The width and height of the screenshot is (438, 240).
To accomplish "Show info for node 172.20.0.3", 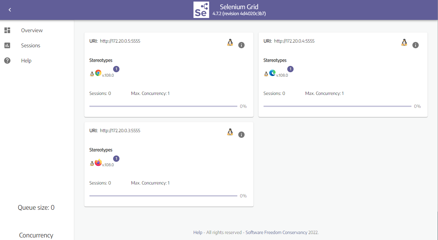I will click(241, 135).
